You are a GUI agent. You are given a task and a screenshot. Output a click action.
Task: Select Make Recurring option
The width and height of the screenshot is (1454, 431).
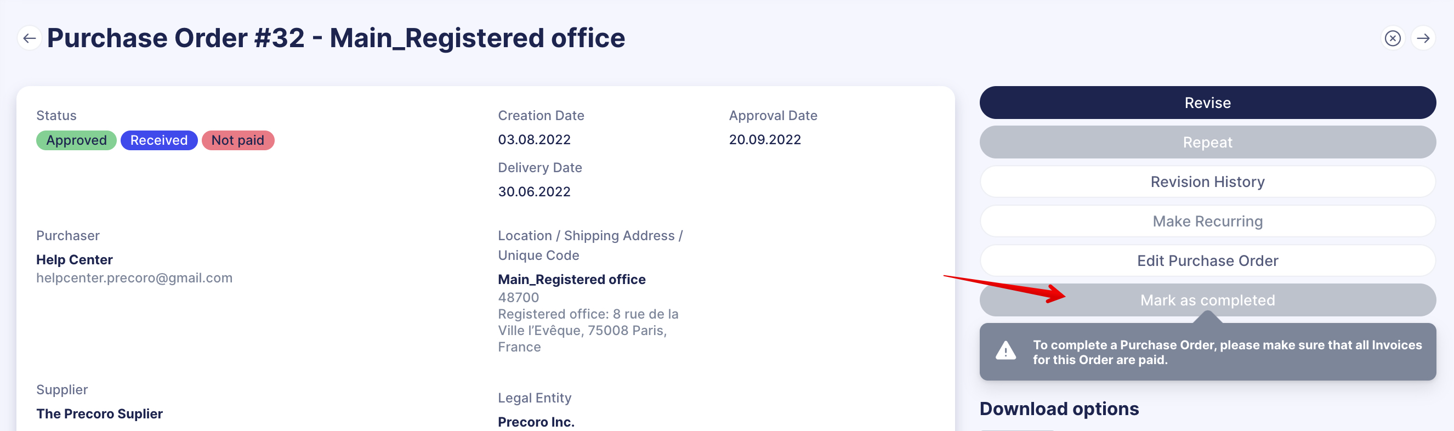pyautogui.click(x=1207, y=222)
